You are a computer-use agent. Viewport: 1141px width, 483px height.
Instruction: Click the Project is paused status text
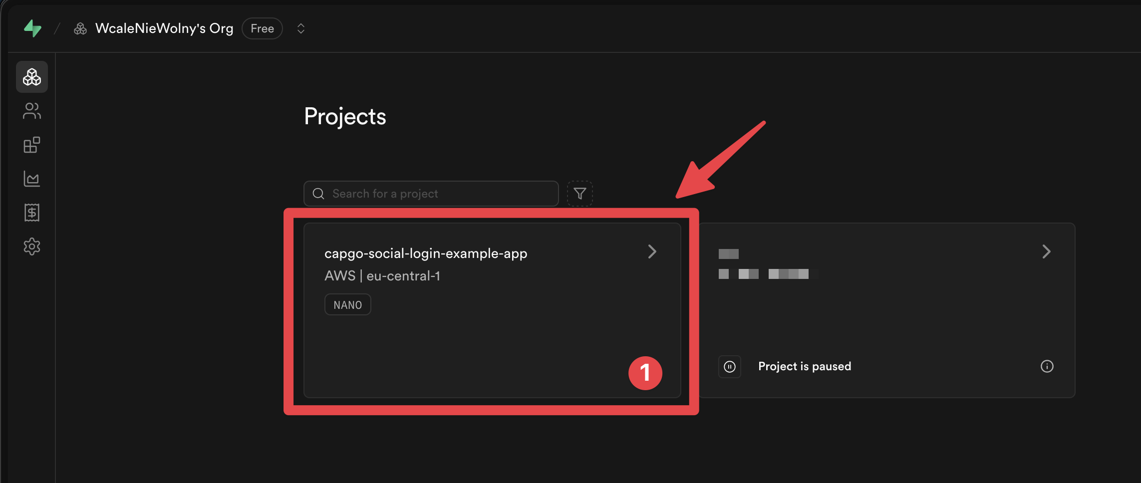tap(804, 366)
